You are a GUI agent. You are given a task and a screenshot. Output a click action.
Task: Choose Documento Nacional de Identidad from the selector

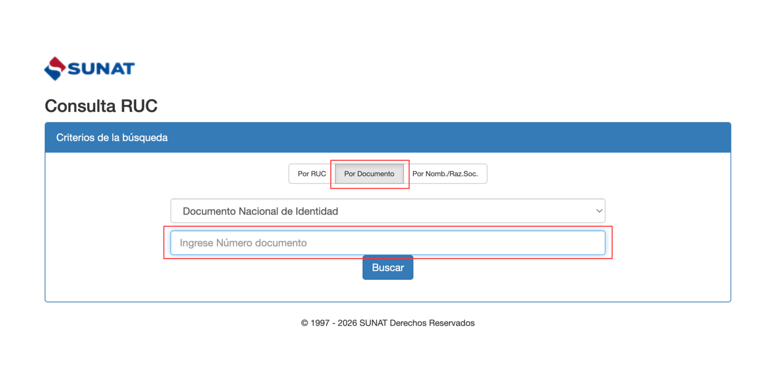387,211
